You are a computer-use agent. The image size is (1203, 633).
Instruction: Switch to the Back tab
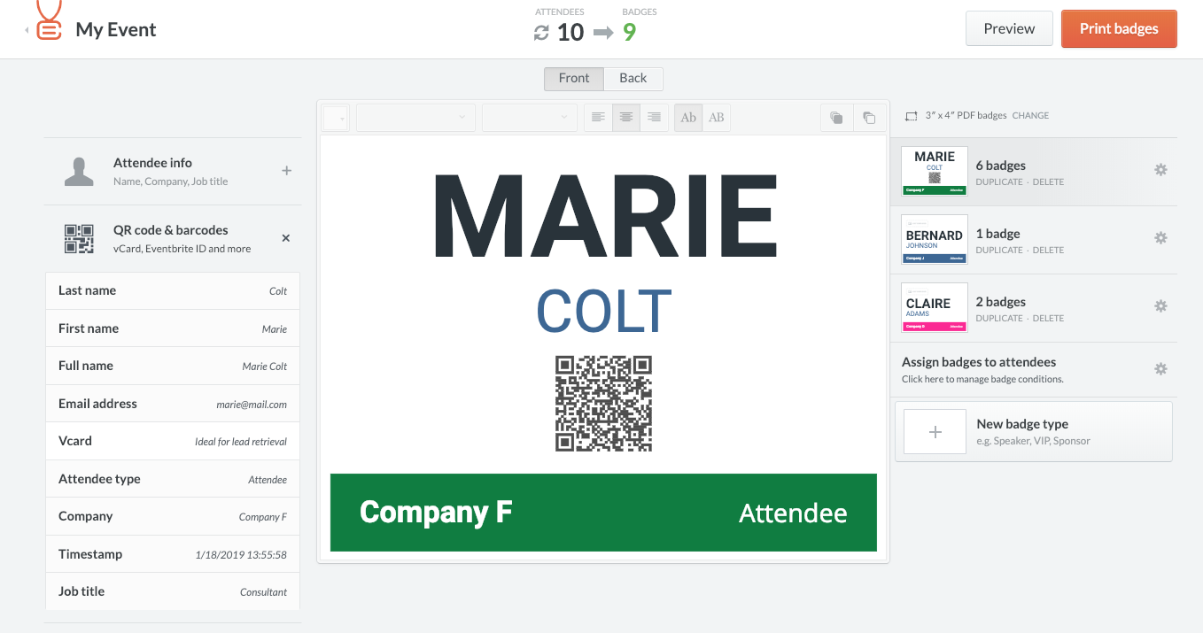point(633,78)
